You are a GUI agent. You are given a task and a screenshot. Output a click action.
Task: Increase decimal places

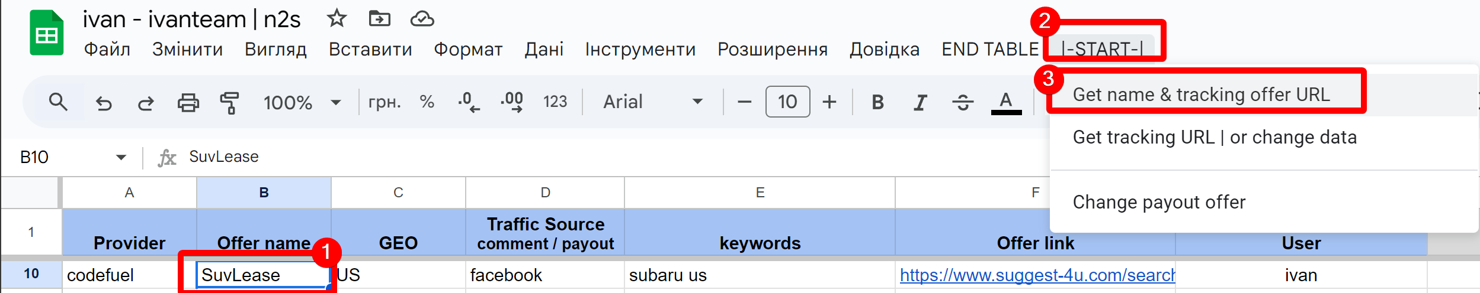click(x=512, y=102)
